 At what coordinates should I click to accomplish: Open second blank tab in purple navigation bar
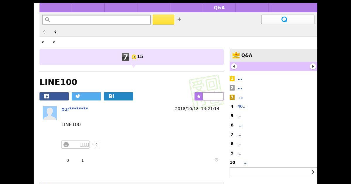[88, 8]
